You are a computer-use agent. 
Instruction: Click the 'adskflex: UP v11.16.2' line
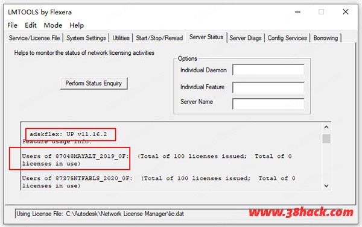[x=68, y=134]
